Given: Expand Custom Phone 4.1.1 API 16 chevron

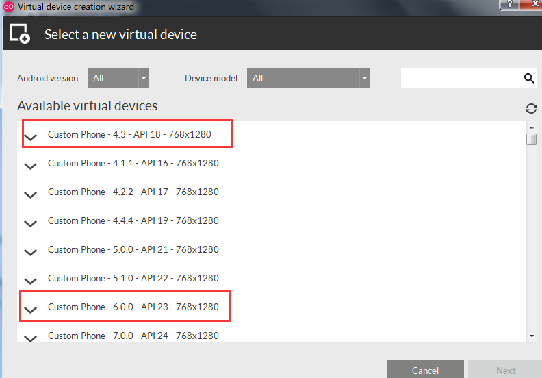Looking at the screenshot, I should (30, 166).
